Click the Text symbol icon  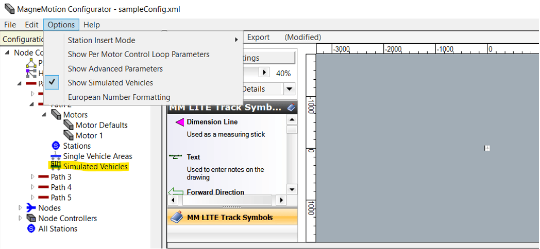[x=175, y=157]
